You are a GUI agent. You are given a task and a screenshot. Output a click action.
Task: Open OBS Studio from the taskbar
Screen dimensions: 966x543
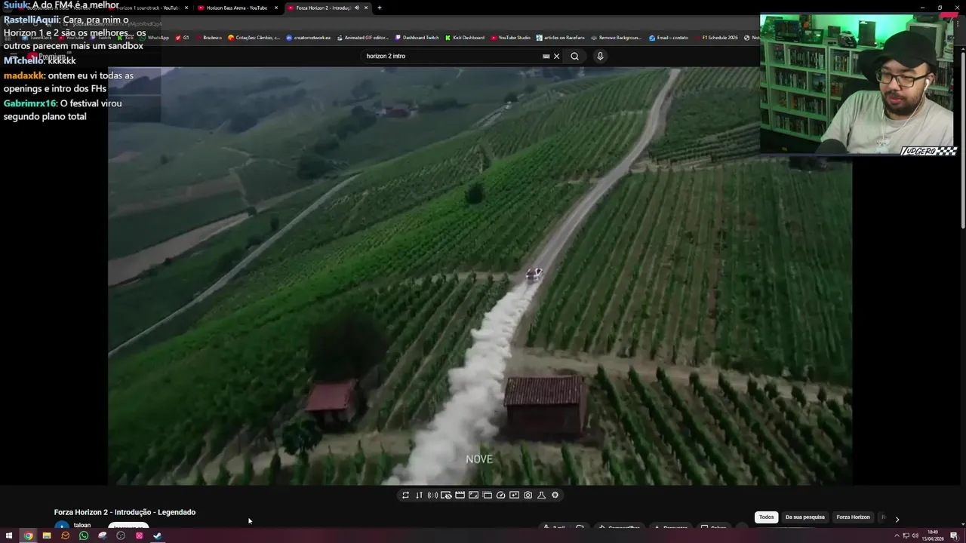pos(121,535)
